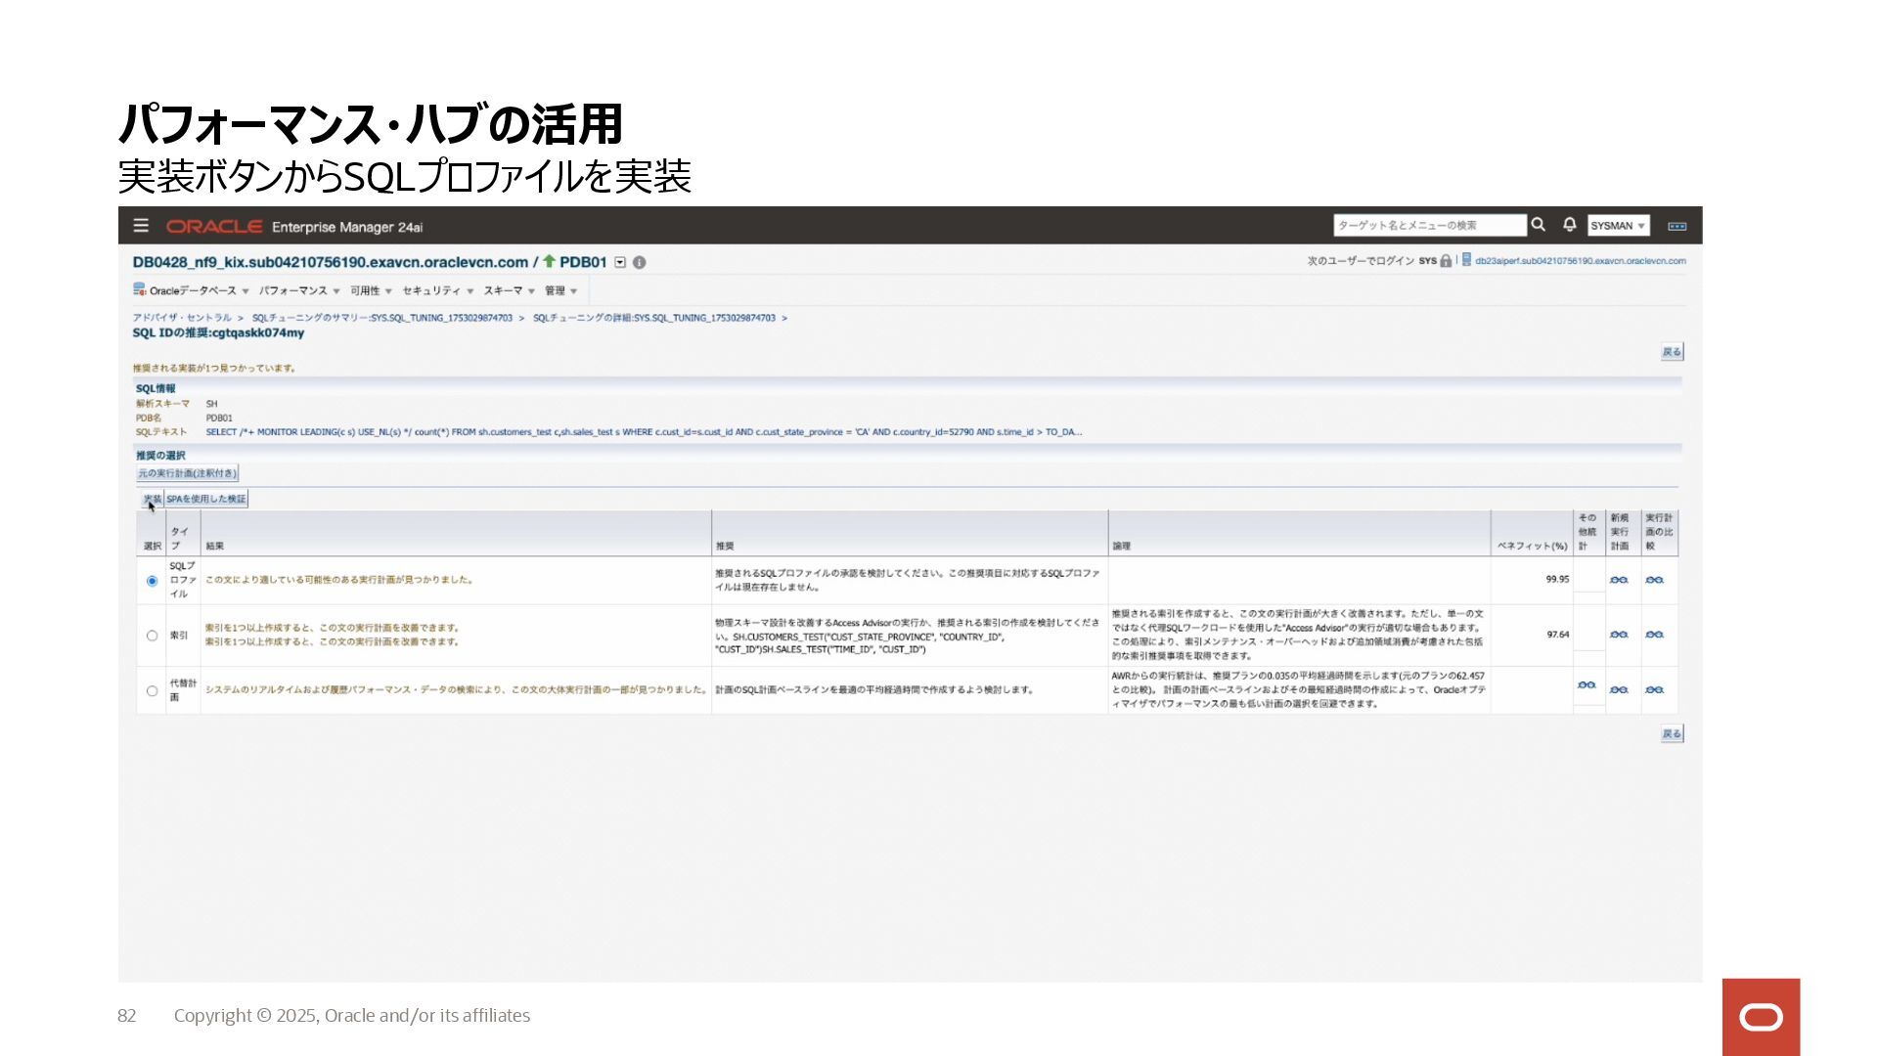
Task: Open the セキュリティ menu
Action: (x=437, y=291)
